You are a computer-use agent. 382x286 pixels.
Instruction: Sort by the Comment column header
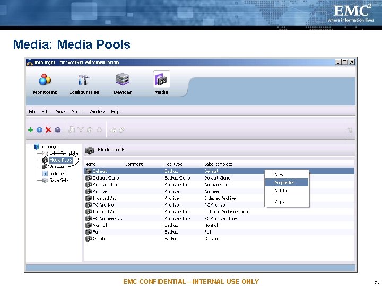pyautogui.click(x=134, y=164)
